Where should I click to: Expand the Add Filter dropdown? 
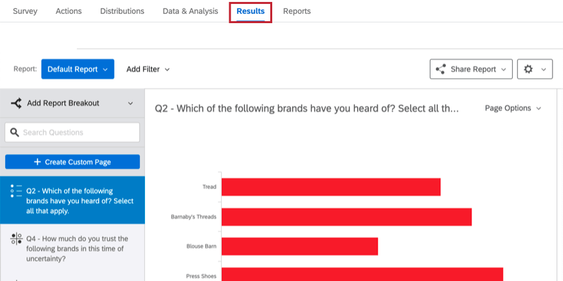pyautogui.click(x=148, y=69)
